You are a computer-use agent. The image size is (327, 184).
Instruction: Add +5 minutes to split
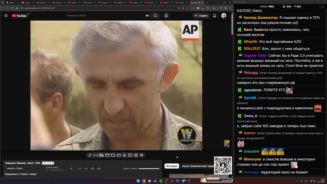coord(86,169)
